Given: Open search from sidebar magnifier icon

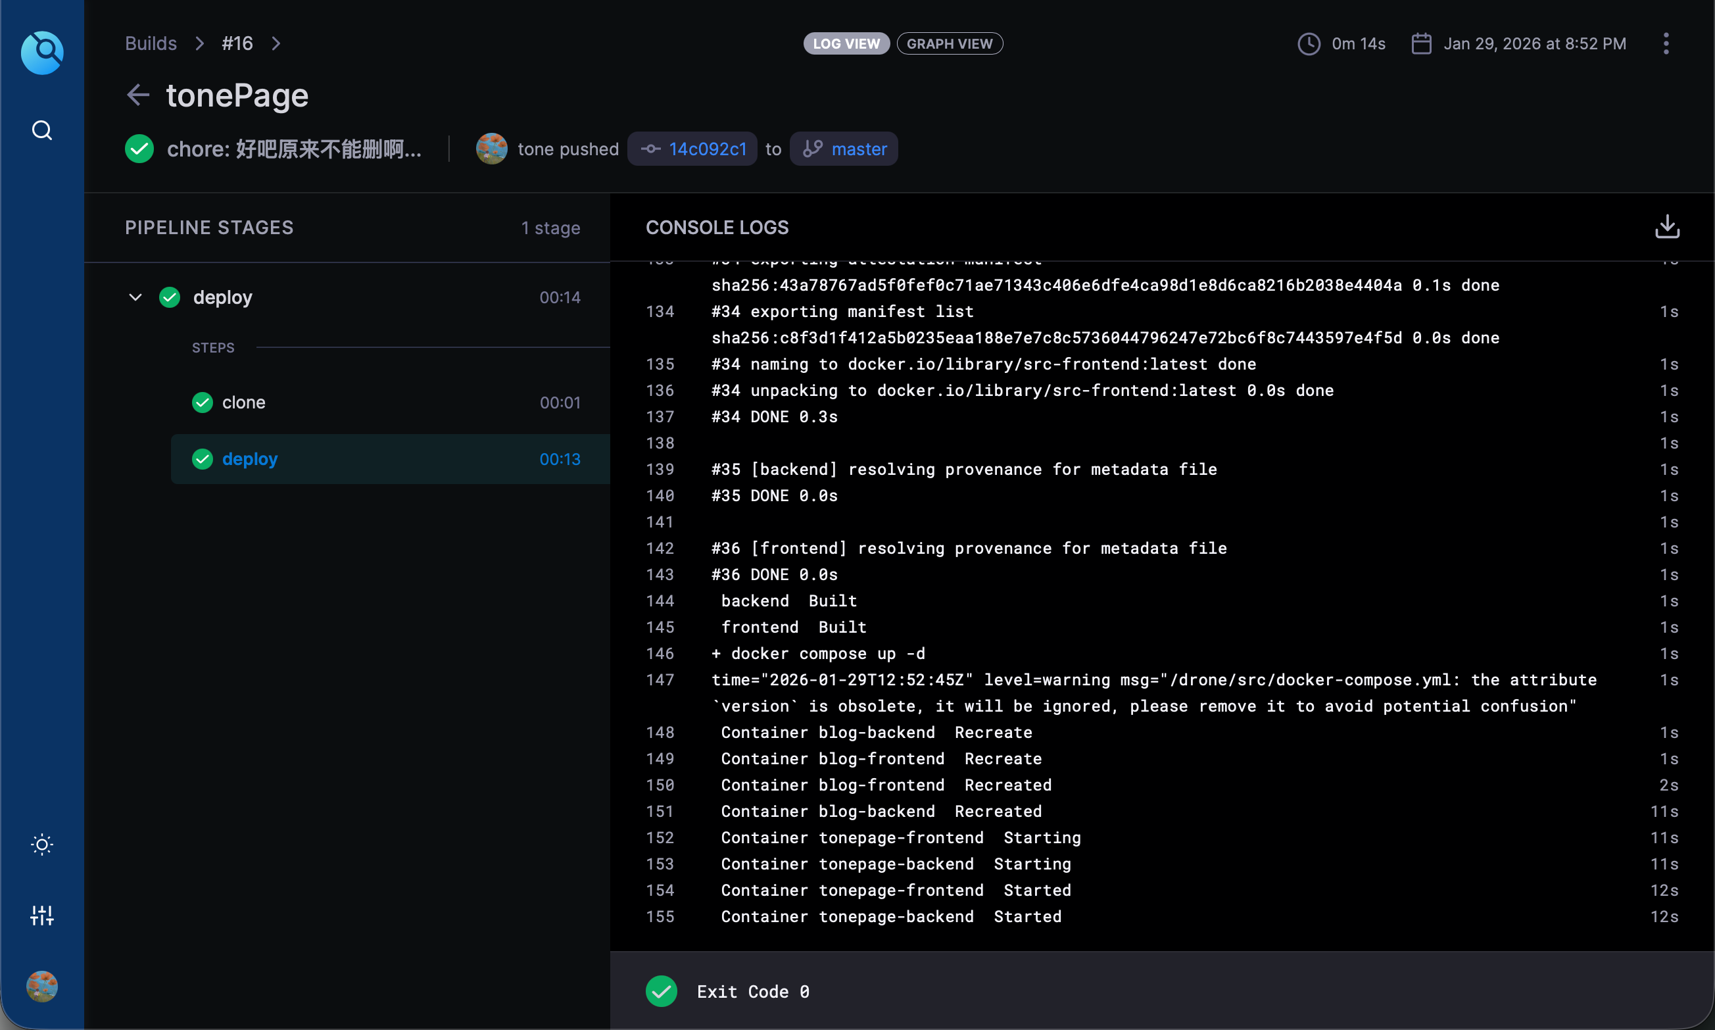Looking at the screenshot, I should click(x=42, y=130).
